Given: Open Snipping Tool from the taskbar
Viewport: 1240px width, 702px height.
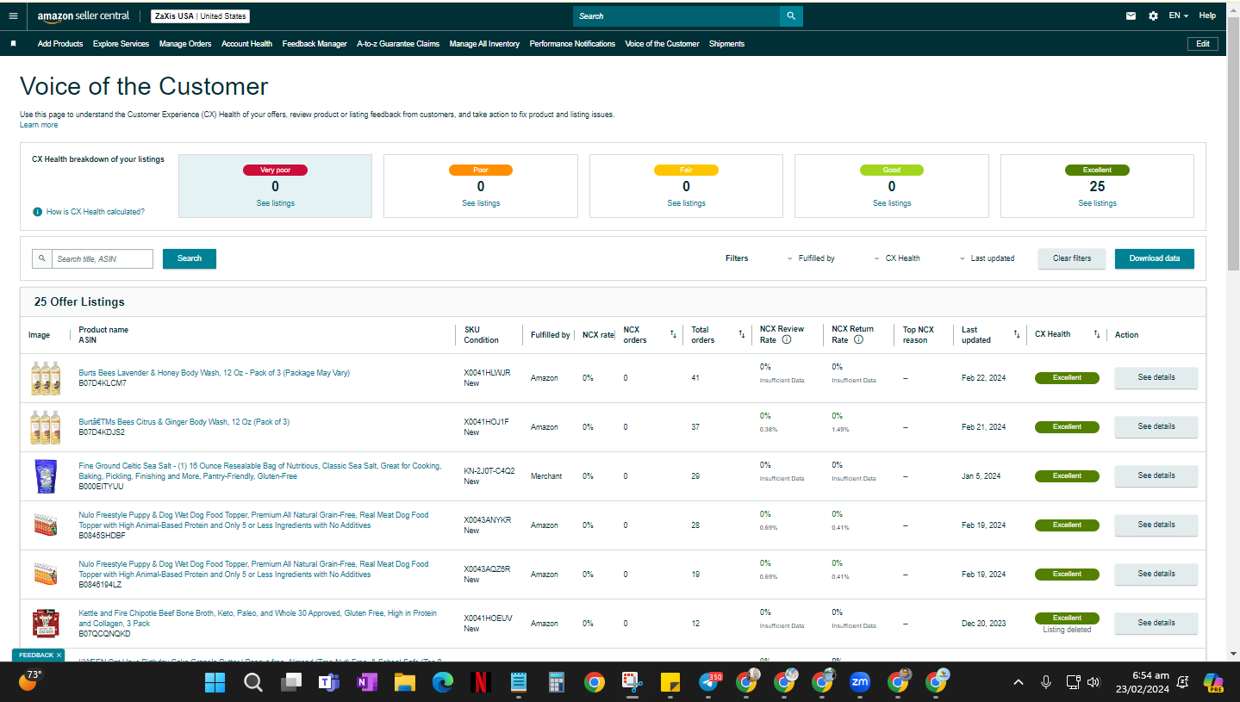Looking at the screenshot, I should coord(632,682).
